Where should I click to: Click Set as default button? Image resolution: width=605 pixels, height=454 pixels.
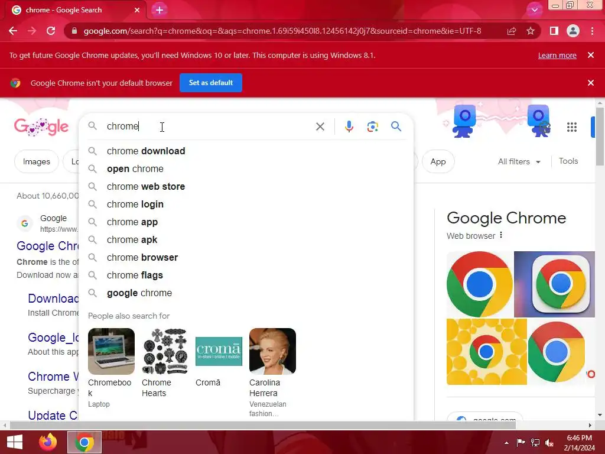pos(211,83)
